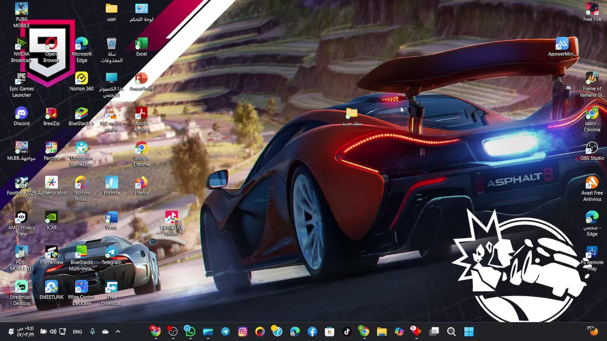Select the Norton 360 shortcut

82,81
